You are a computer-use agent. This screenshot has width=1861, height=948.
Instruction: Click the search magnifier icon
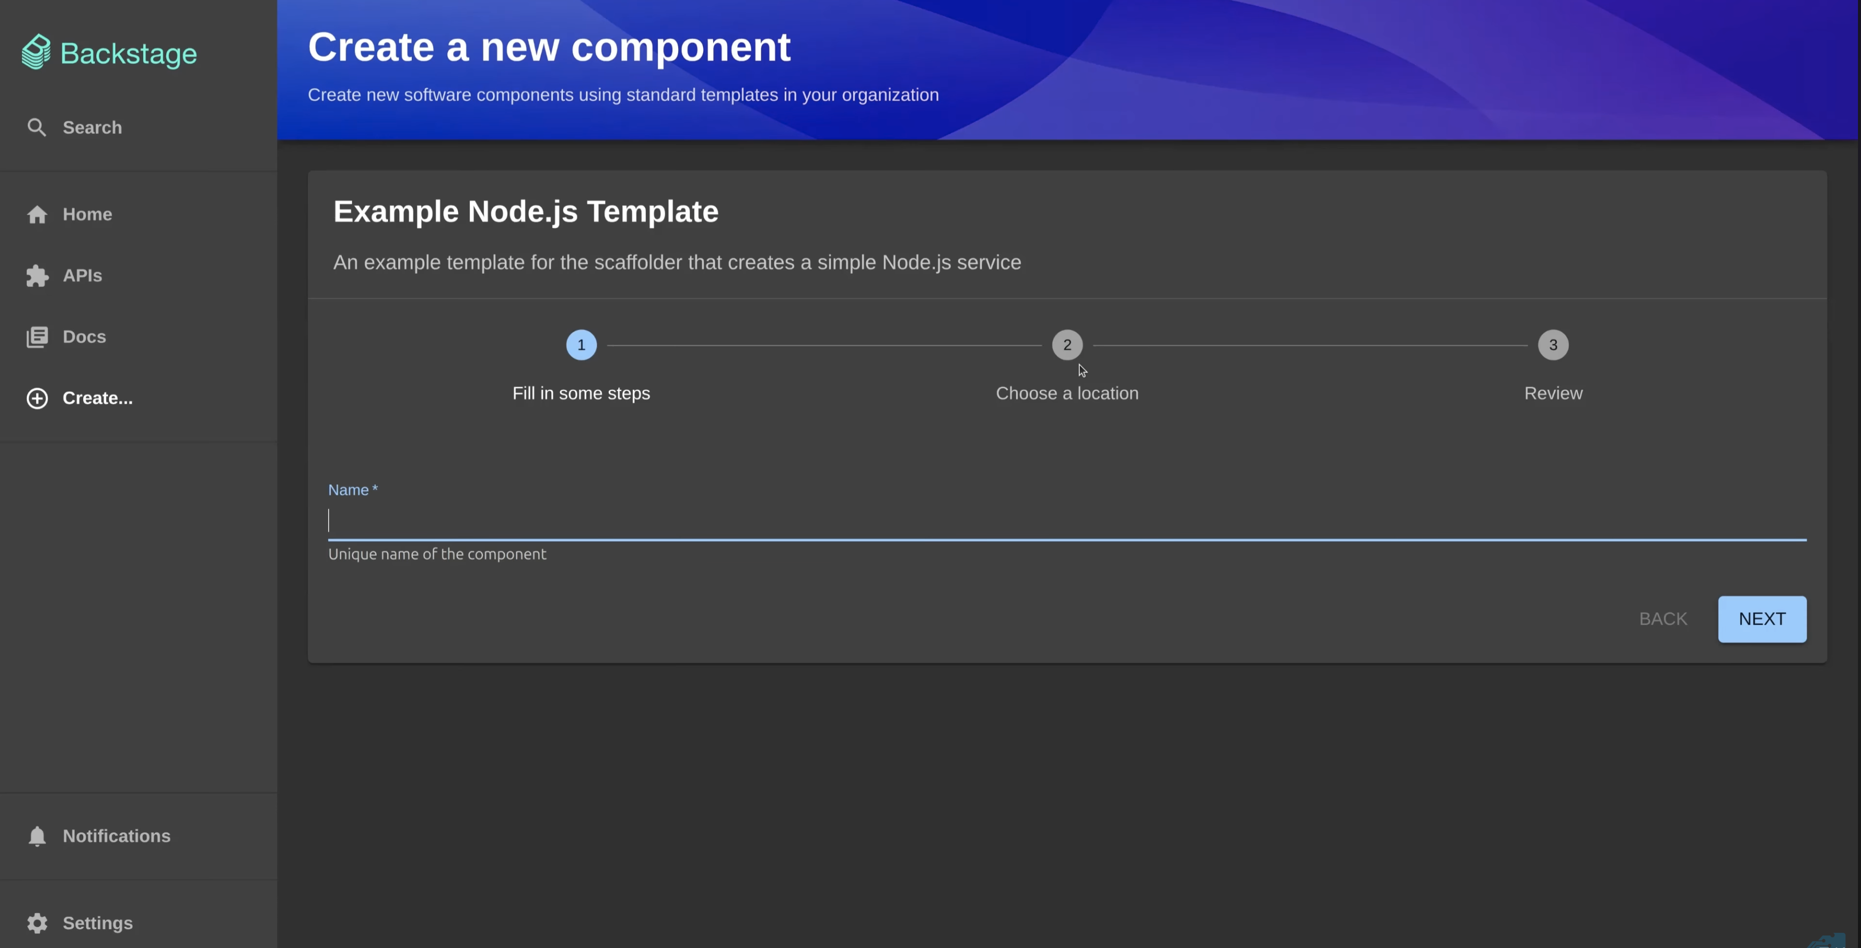[37, 128]
